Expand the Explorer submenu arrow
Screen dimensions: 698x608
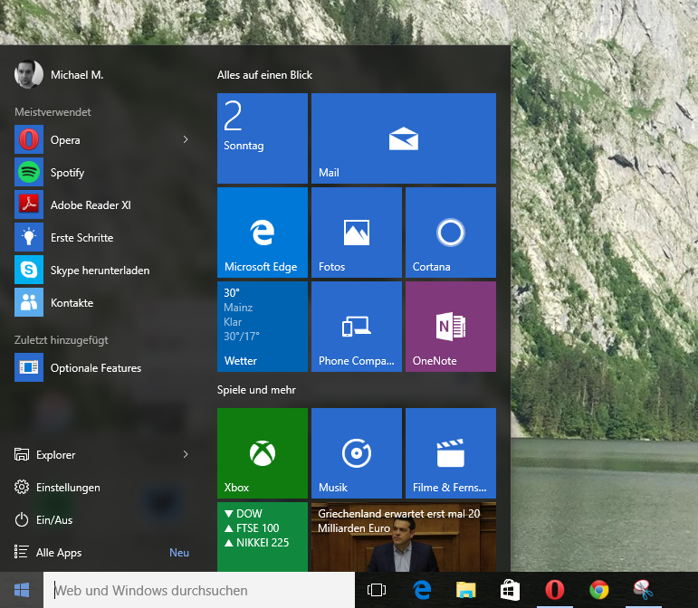pyautogui.click(x=186, y=454)
